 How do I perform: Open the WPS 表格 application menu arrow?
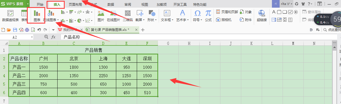pos(28,4)
